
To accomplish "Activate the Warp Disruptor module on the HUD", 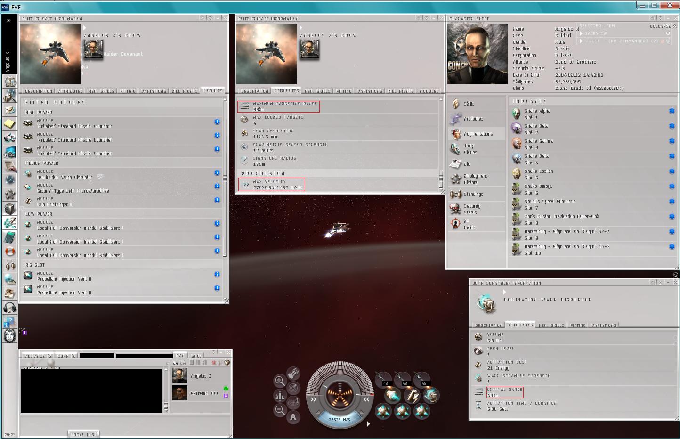I will coord(430,395).
